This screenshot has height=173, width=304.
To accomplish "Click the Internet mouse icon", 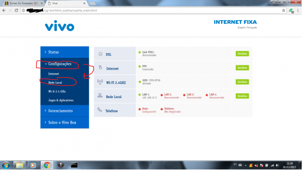I will [x=100, y=68].
